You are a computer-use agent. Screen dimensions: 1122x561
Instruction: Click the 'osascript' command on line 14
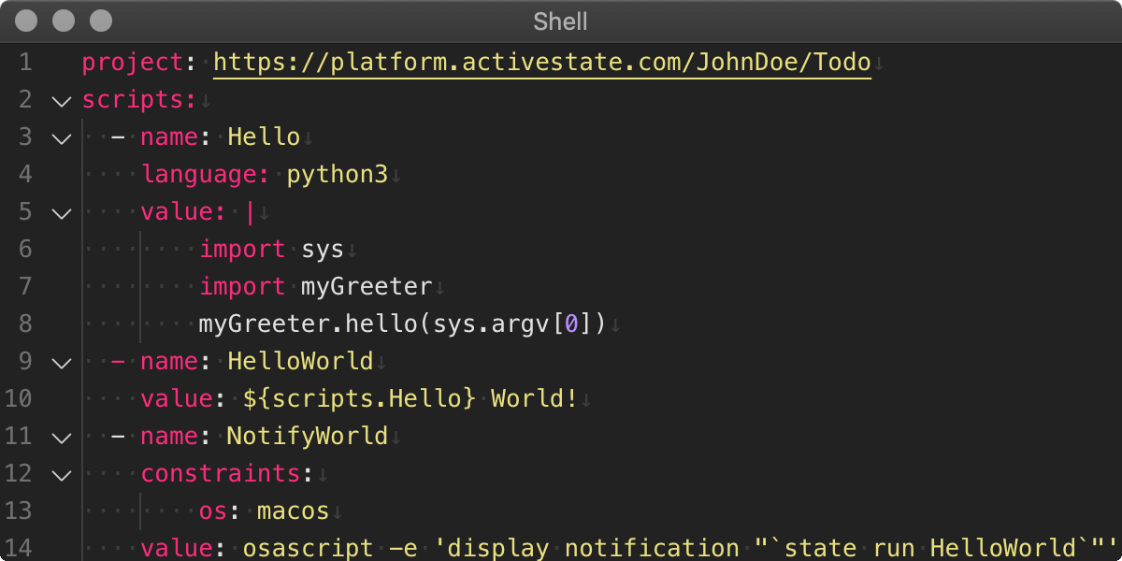[x=308, y=549]
